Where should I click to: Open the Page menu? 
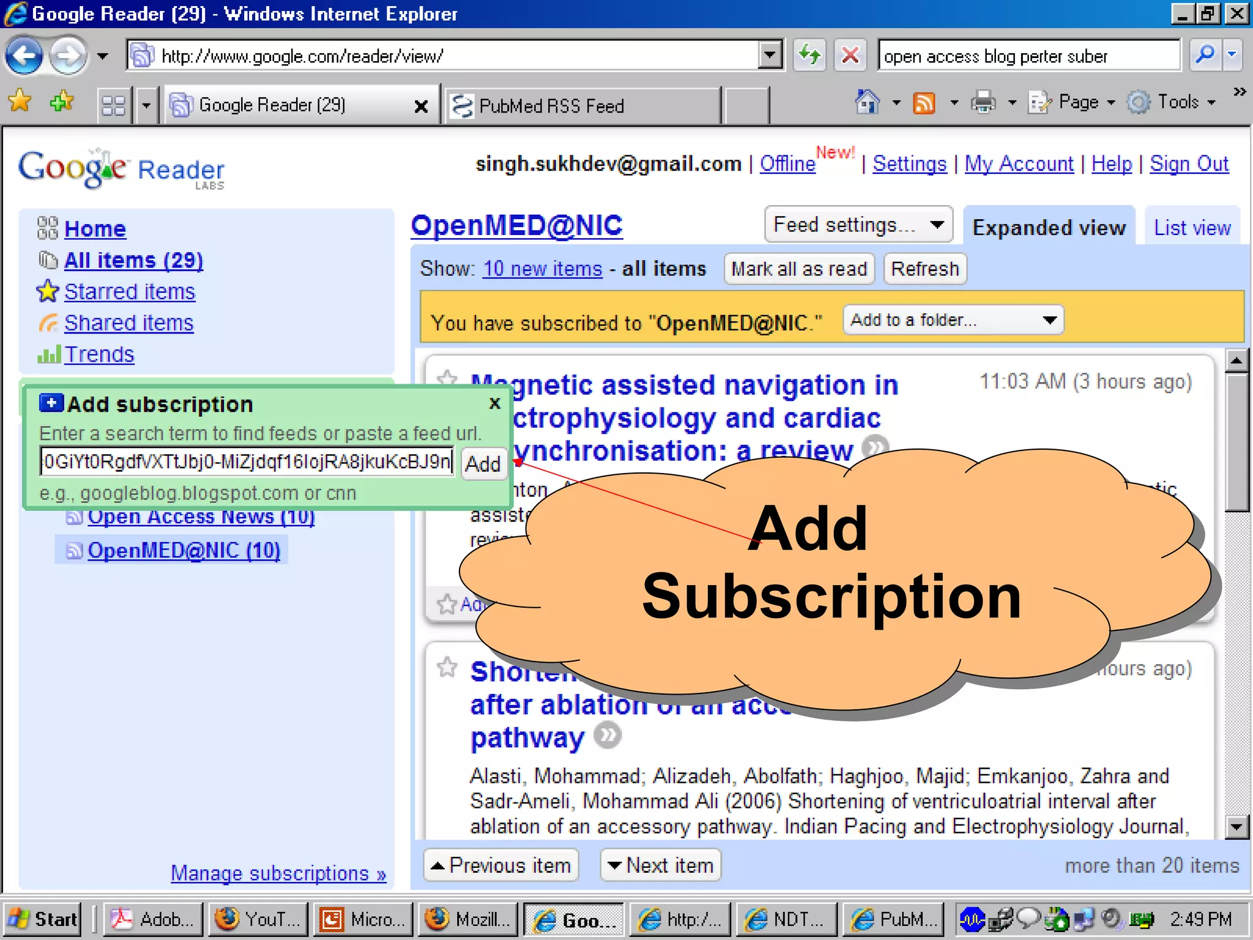[x=1072, y=102]
